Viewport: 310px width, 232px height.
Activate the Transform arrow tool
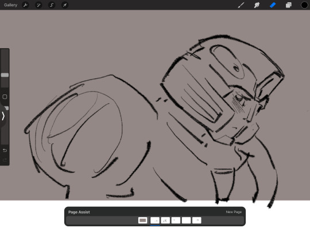65,5
